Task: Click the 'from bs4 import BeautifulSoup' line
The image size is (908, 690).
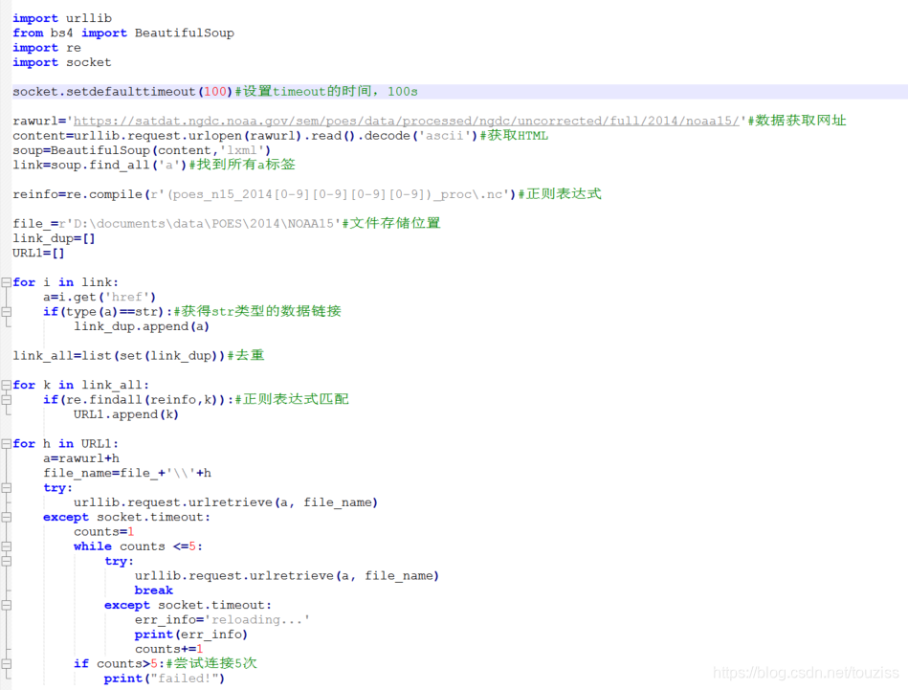Action: [x=123, y=33]
